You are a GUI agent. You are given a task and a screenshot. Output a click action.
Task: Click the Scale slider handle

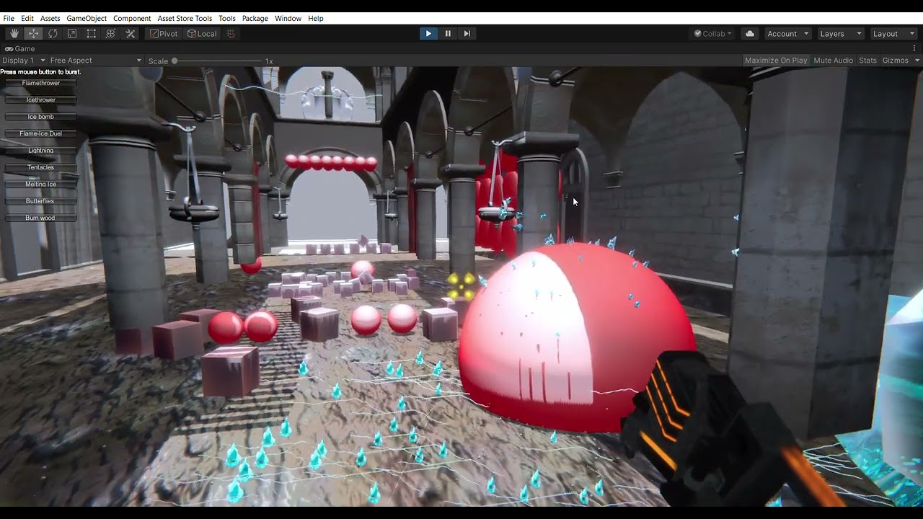click(x=175, y=61)
